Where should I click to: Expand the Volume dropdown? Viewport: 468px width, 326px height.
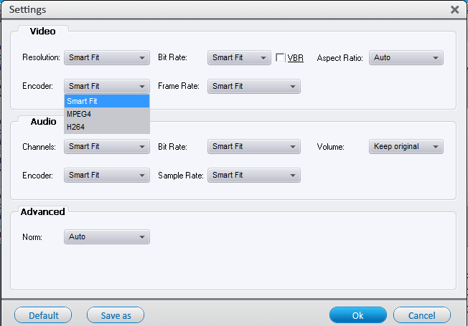click(x=406, y=147)
